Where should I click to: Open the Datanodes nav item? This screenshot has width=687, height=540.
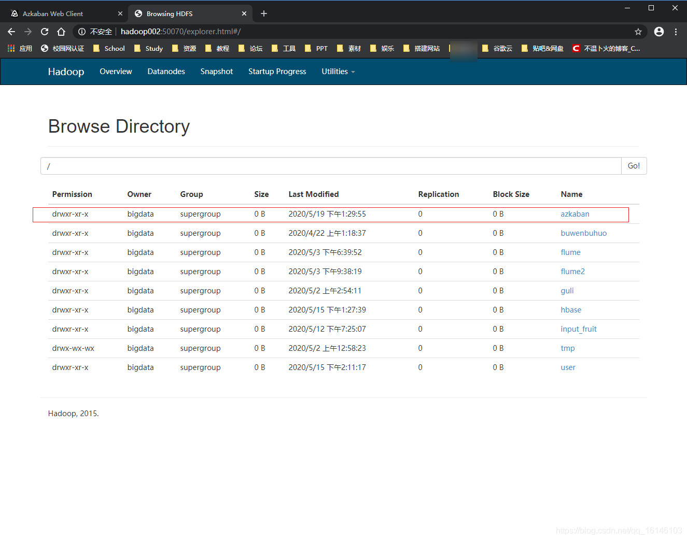166,72
